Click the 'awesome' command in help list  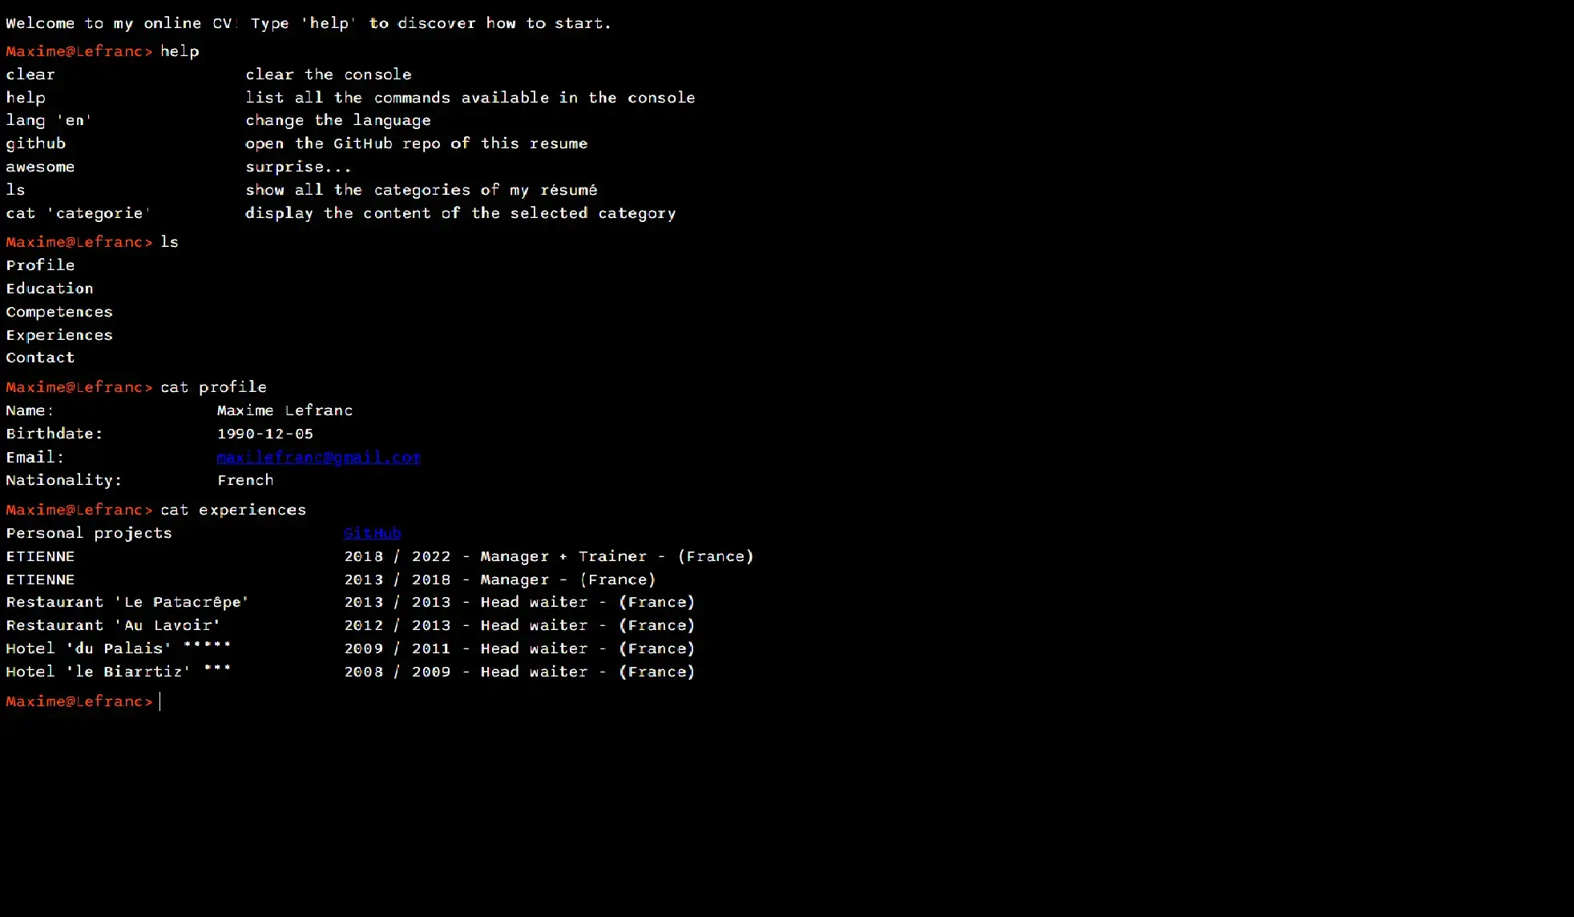(x=40, y=167)
